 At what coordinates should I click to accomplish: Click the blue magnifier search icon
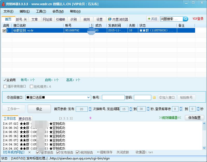click(x=185, y=19)
